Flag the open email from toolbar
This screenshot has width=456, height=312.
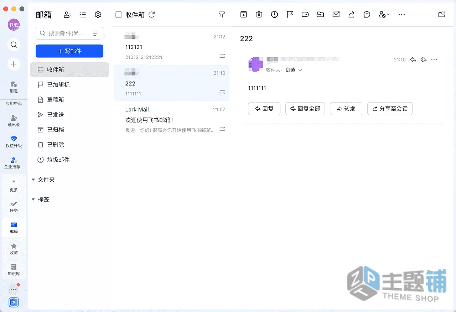290,15
